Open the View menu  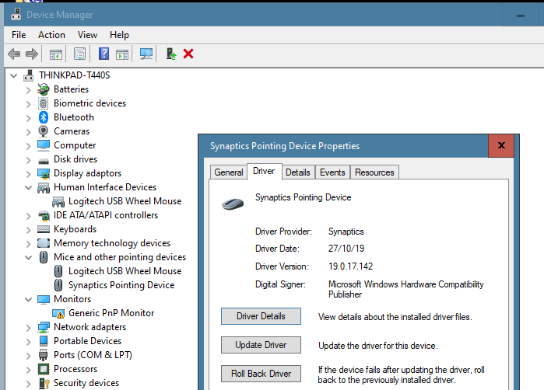click(87, 35)
